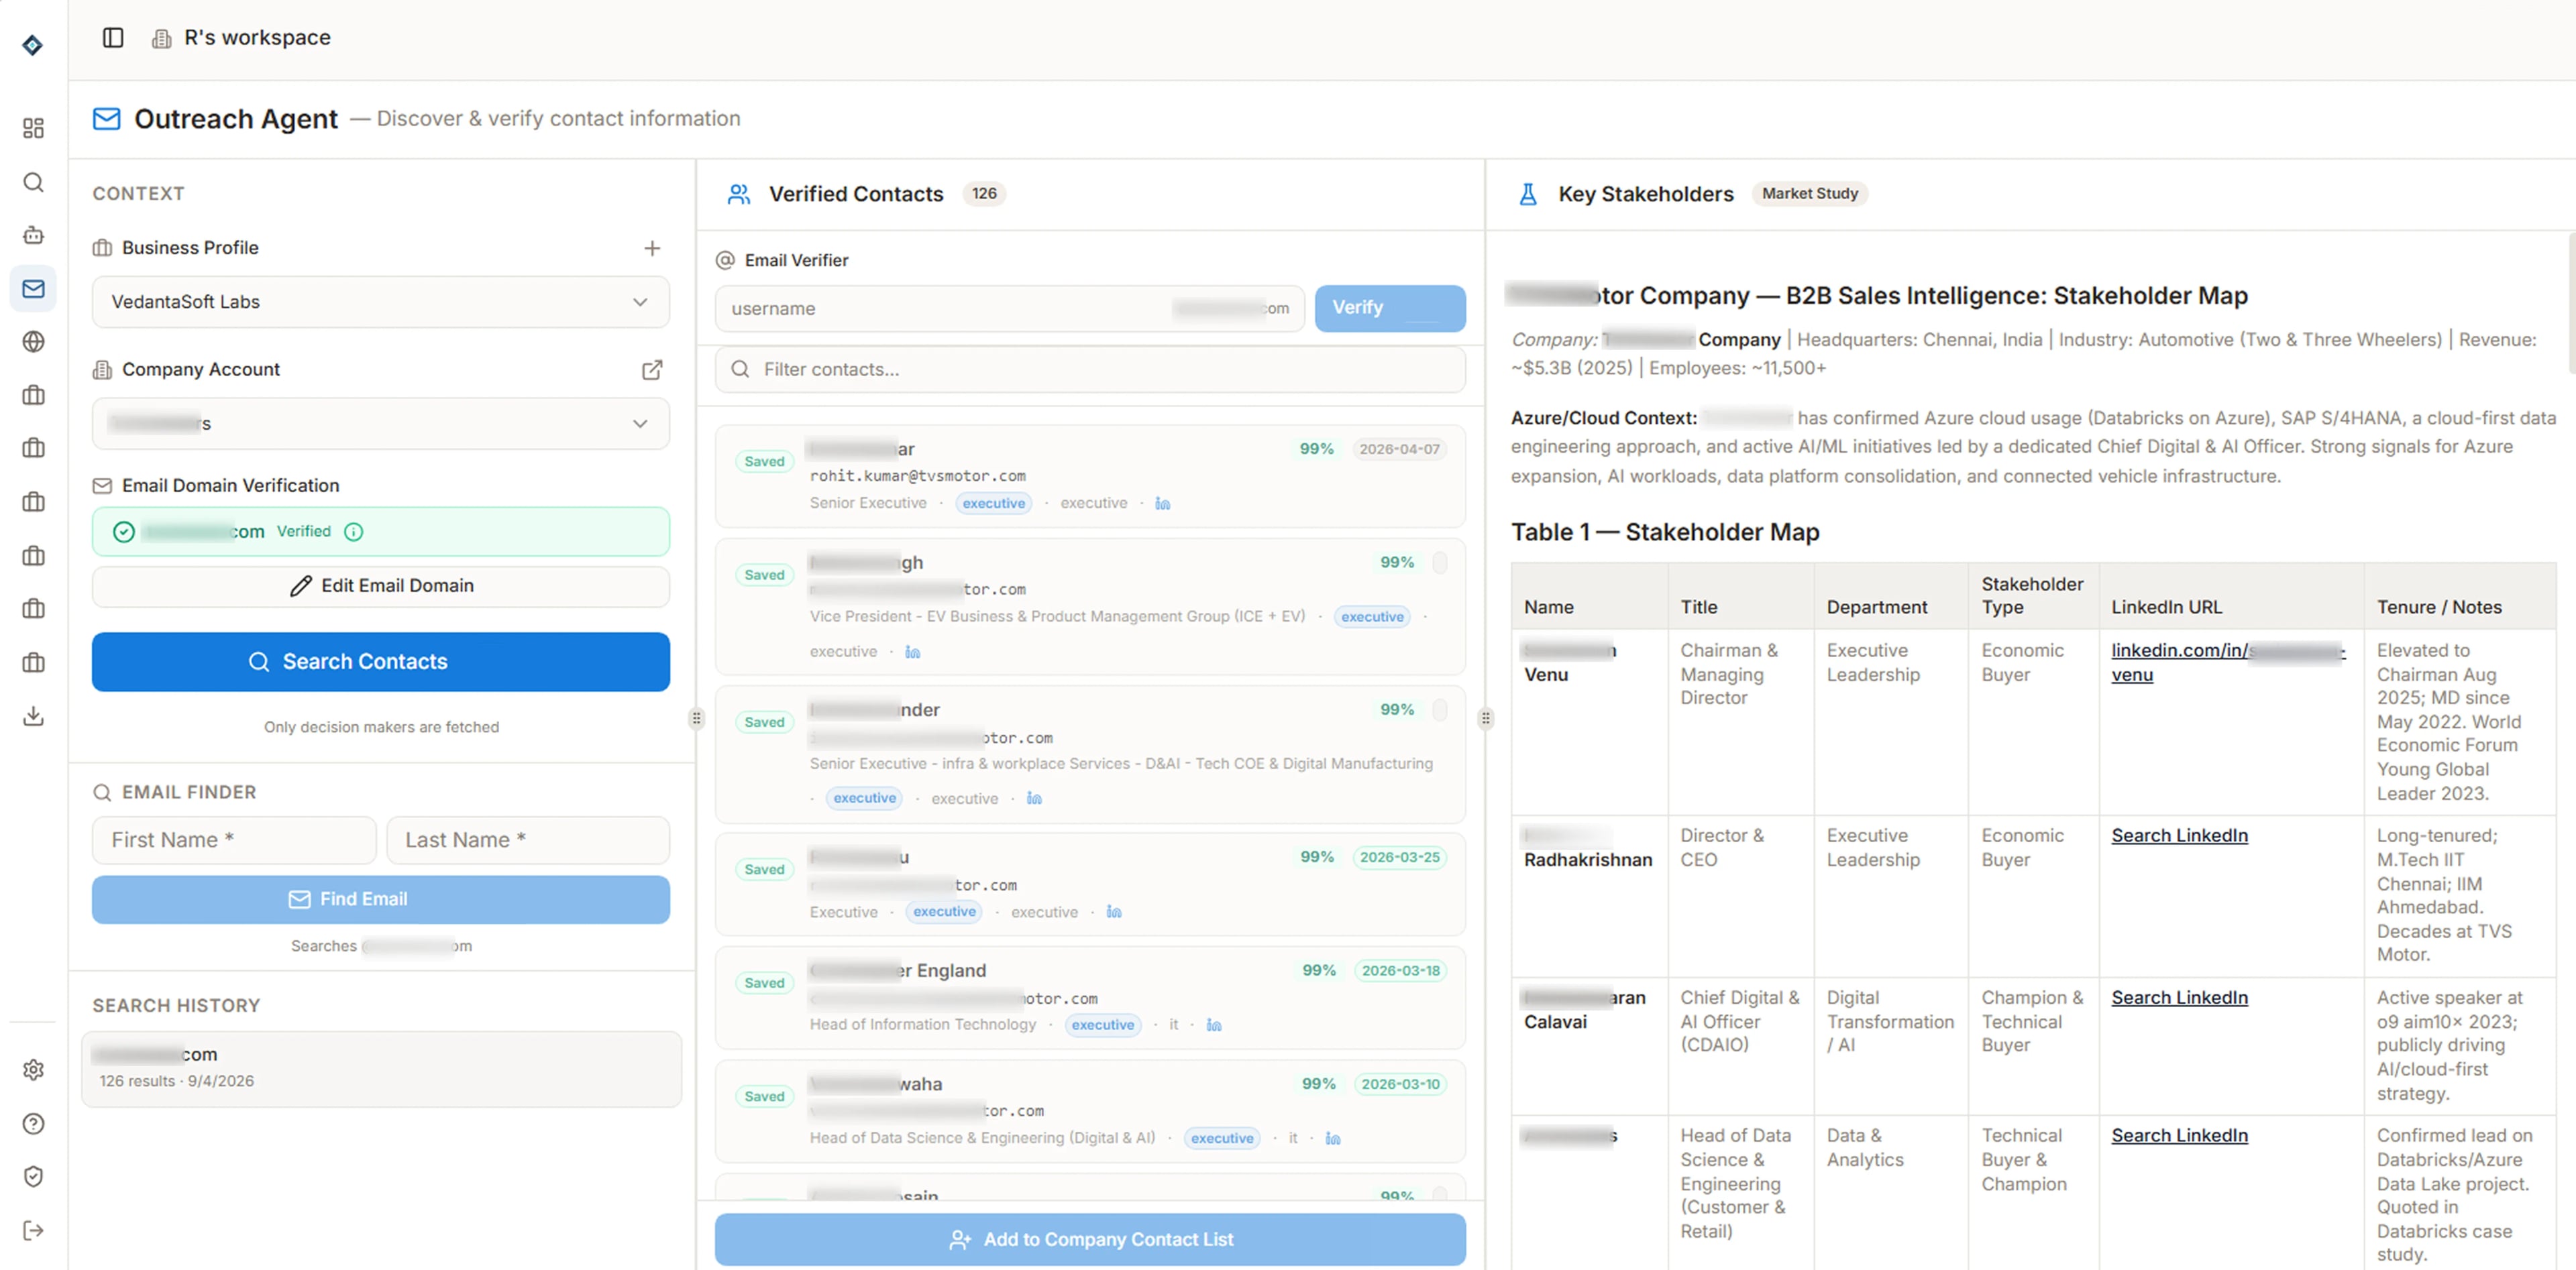Click the download icon in sidebar

coord(33,715)
